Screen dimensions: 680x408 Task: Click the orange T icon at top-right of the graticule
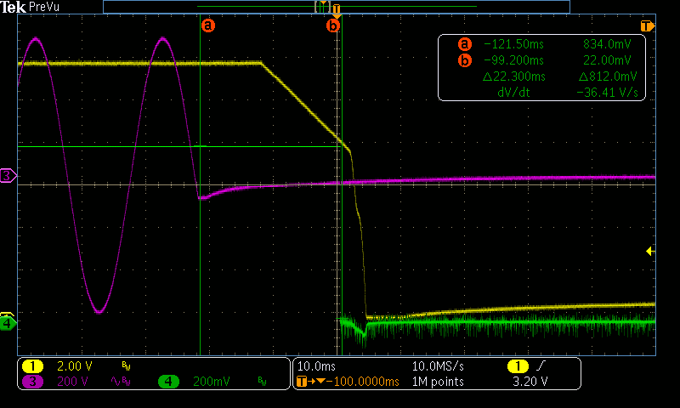(648, 25)
